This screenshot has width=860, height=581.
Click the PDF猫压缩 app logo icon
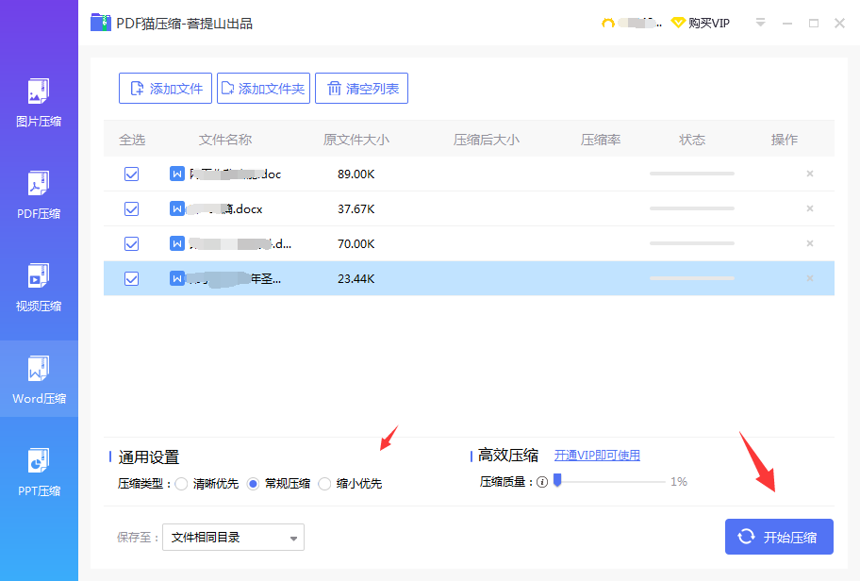[x=101, y=23]
